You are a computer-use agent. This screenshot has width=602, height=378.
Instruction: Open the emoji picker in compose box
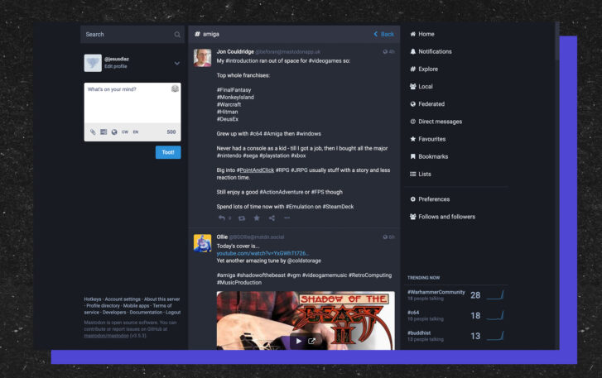175,89
